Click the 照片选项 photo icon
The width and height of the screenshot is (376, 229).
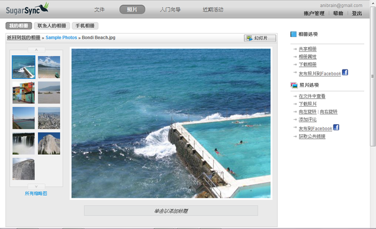(294, 85)
